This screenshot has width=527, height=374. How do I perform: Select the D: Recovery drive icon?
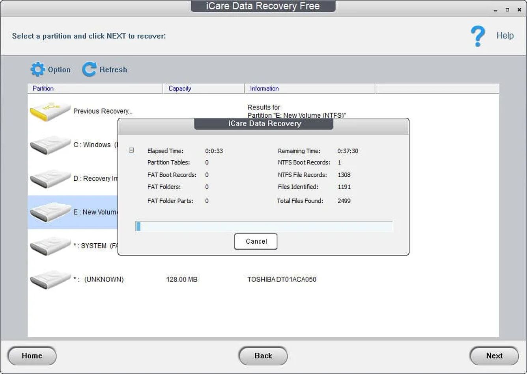tap(50, 178)
